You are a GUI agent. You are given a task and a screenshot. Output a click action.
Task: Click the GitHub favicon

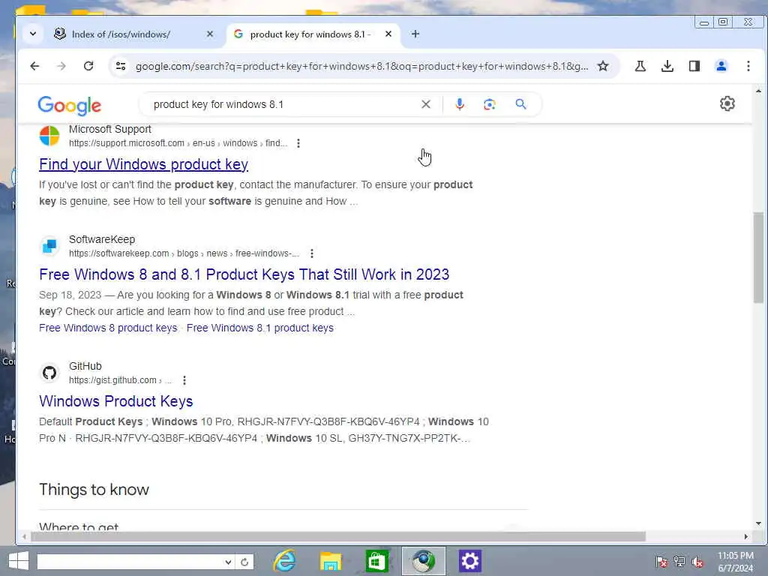[49, 373]
